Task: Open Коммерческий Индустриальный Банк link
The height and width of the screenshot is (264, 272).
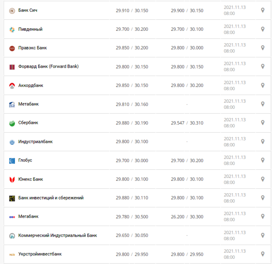Action: point(58,235)
